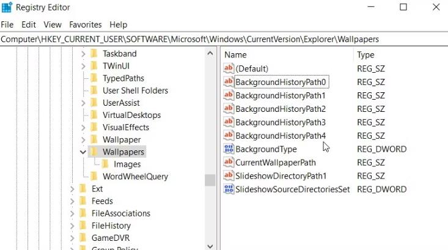Screen dimensions: 448x250
Task: Select the FileAssociations key label
Action: pyautogui.click(x=121, y=213)
